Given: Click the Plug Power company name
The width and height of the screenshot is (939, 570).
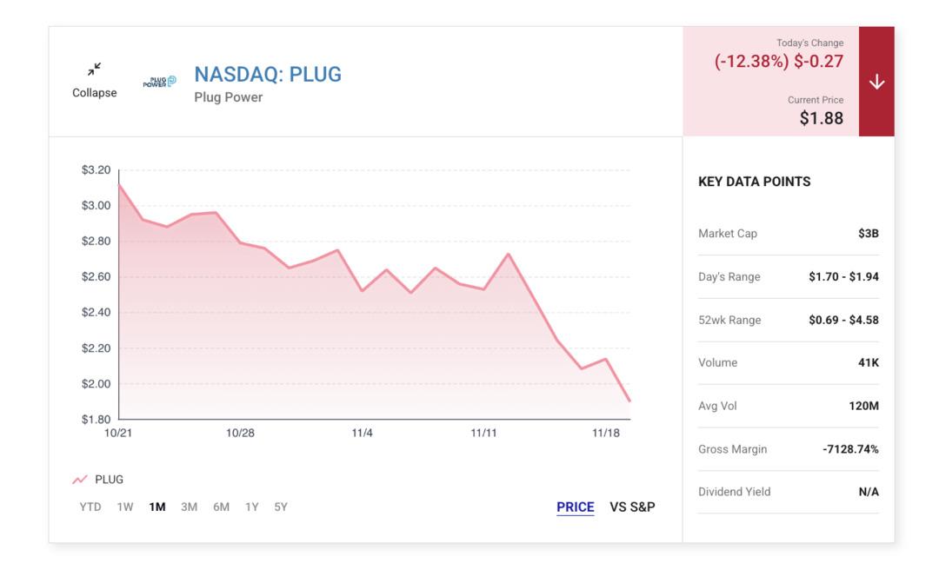Looking at the screenshot, I should [x=228, y=97].
